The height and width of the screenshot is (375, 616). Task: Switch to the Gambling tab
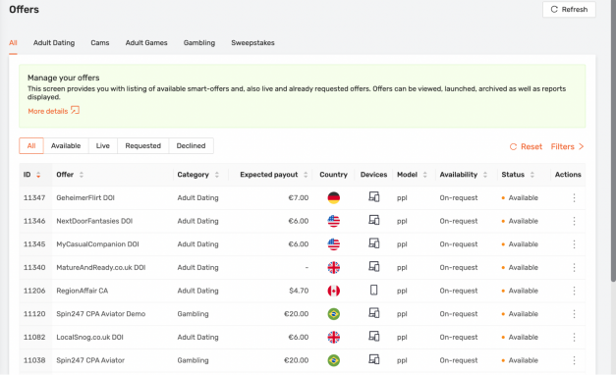(199, 43)
